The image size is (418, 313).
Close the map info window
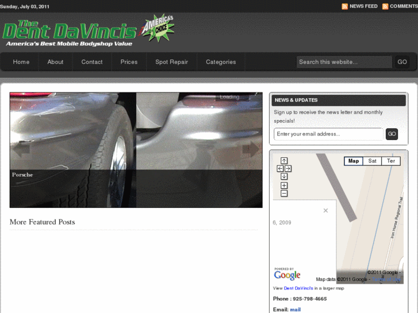pos(325,210)
